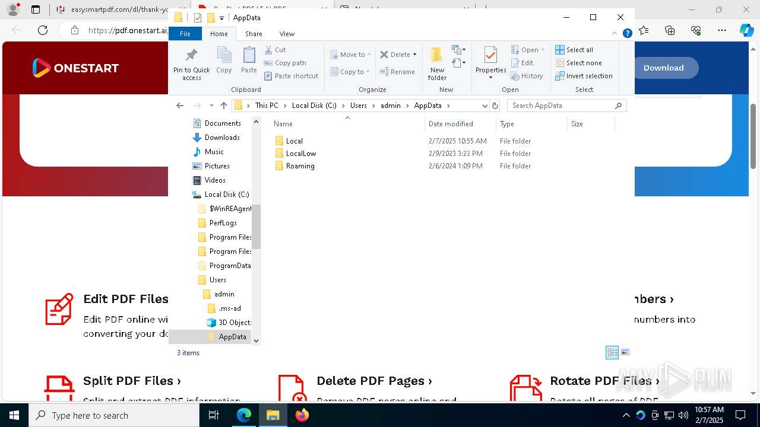The image size is (760, 427).
Task: Open Task View on taskbar
Action: pyautogui.click(x=214, y=415)
